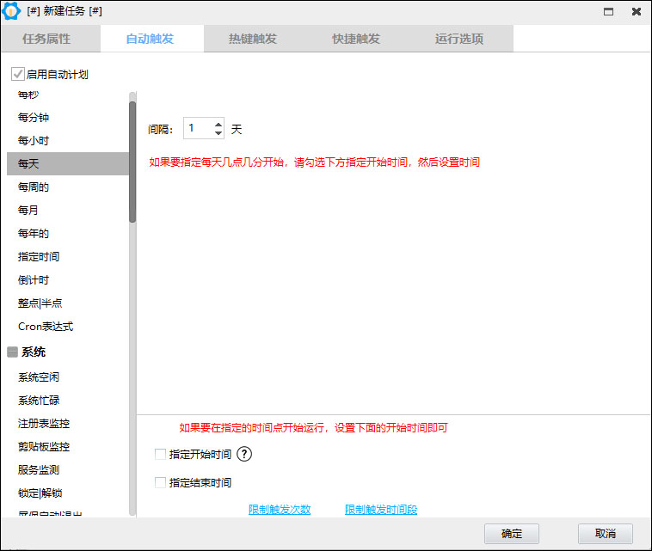Select 注册表监控 trigger option

coord(68,424)
